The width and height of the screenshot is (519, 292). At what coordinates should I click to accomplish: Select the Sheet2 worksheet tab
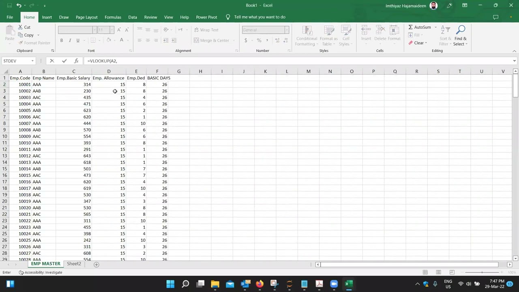tap(74, 264)
